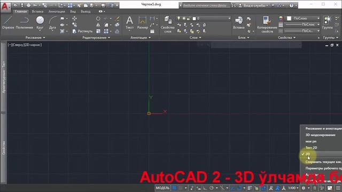The width and height of the screenshot is (342, 192).
Task: Select the Дуга arc tool
Action: [x=52, y=22]
